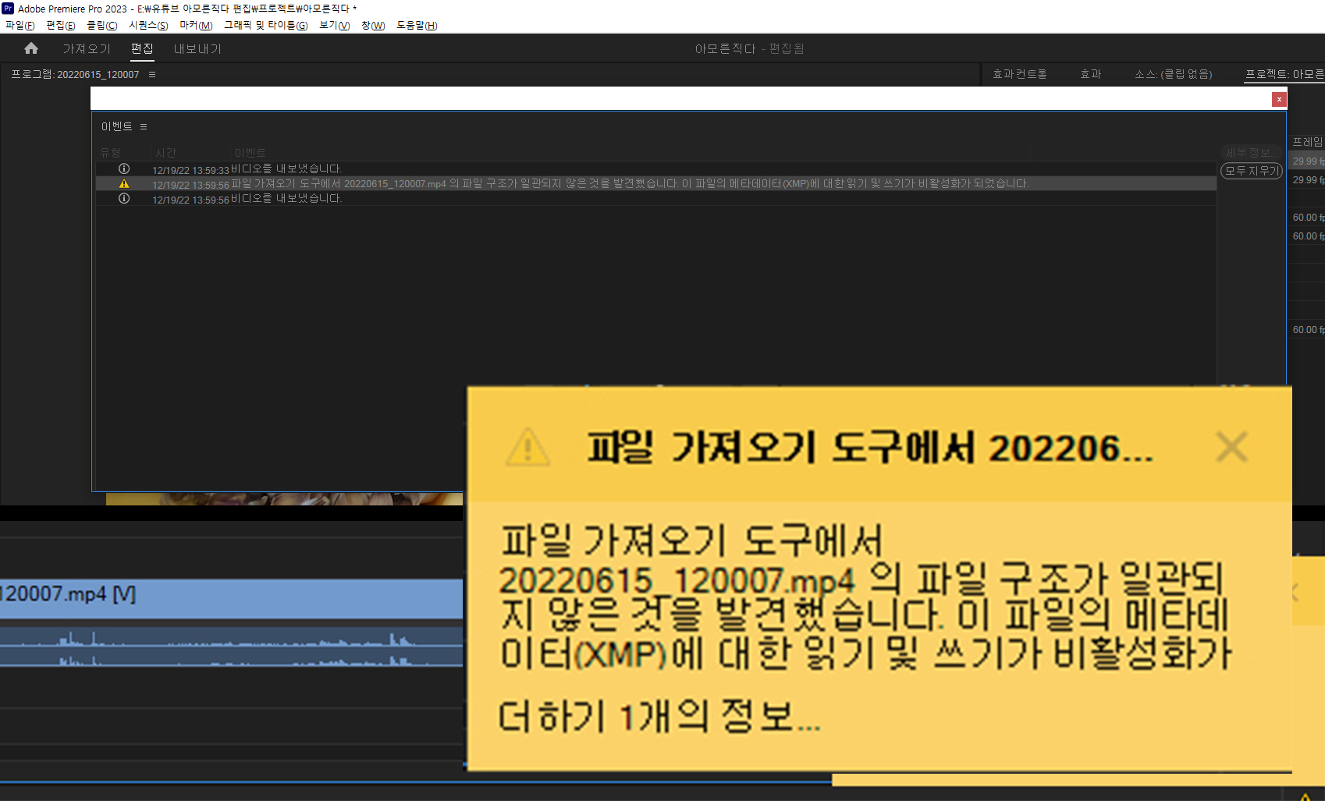1325x801 pixels.
Task: Click the Adobe Premiere Pro title bar icon
Action: (8, 9)
